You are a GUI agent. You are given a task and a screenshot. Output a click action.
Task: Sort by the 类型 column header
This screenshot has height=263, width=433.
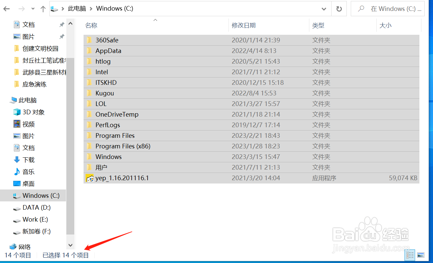318,26
